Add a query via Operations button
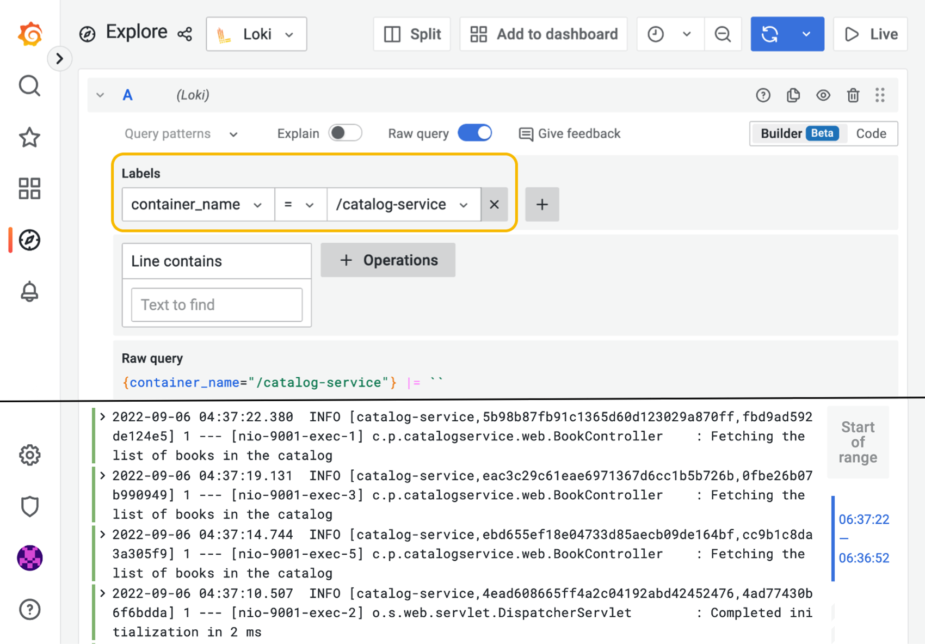This screenshot has width=925, height=644. tap(388, 260)
